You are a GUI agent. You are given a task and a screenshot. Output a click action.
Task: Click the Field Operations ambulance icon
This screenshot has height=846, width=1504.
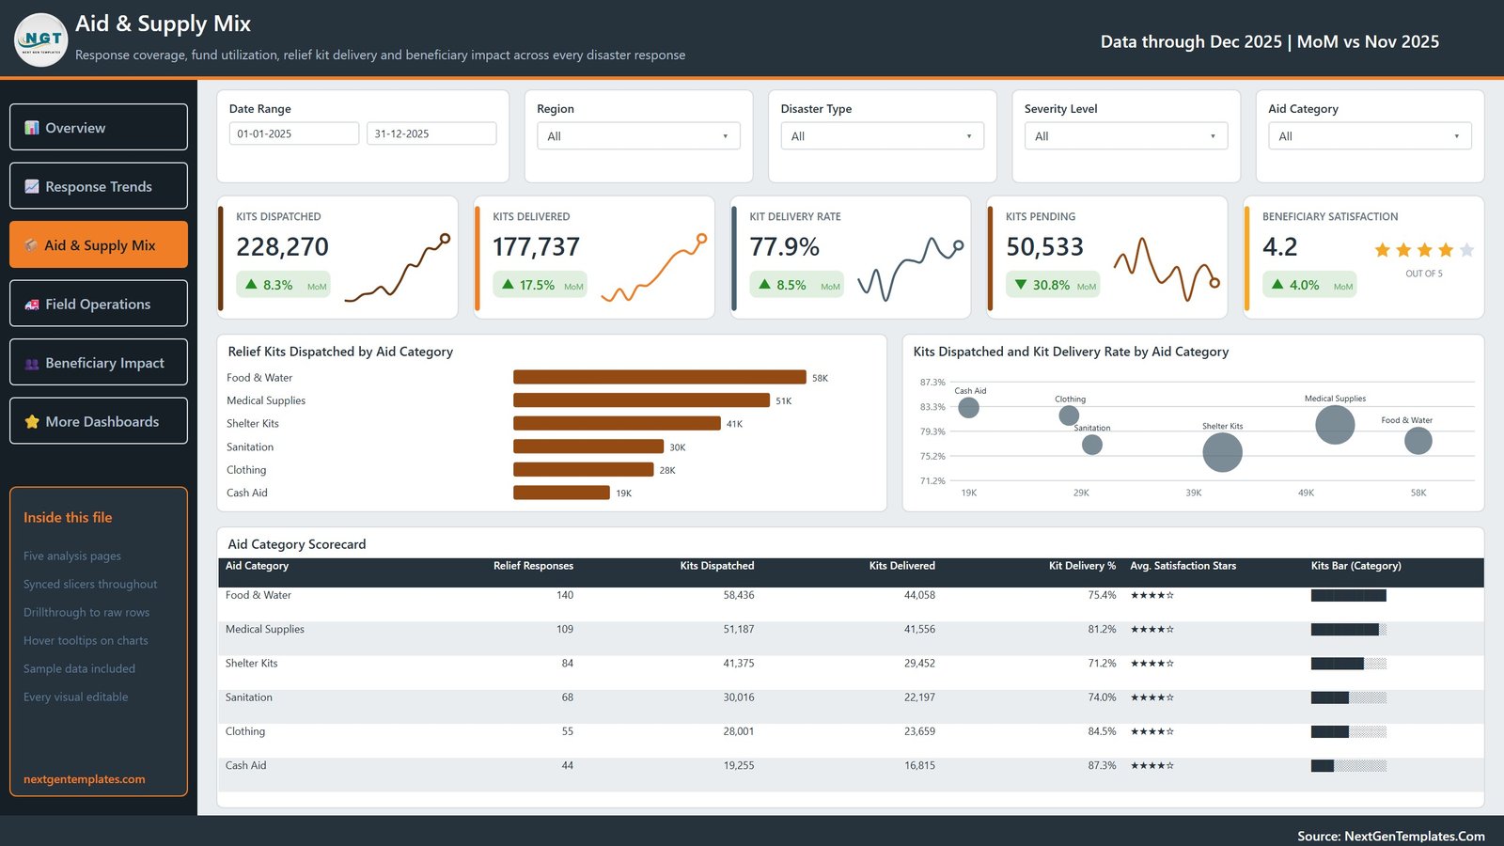32,305
